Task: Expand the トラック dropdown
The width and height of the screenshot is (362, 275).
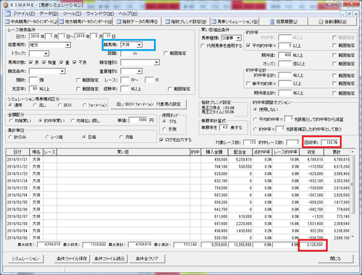Action: coord(46,54)
